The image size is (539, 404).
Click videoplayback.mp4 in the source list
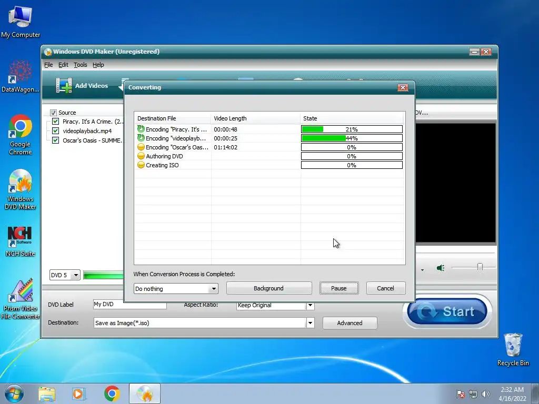click(87, 131)
